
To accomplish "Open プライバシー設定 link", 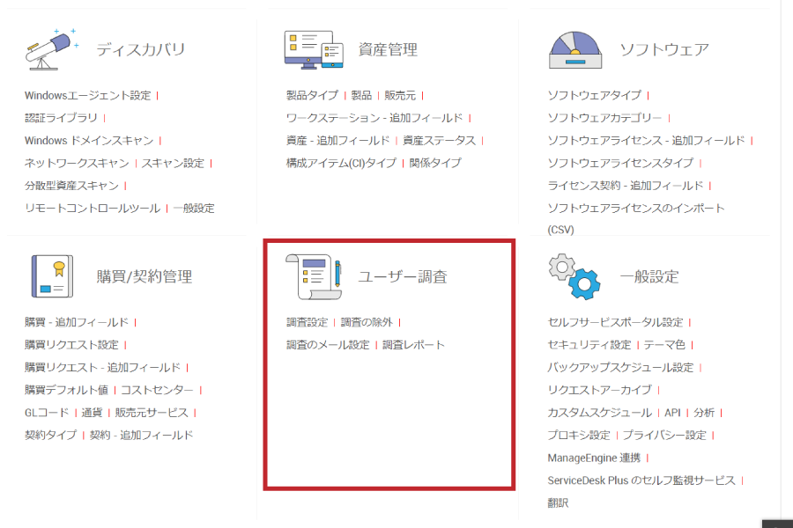I will [x=664, y=435].
